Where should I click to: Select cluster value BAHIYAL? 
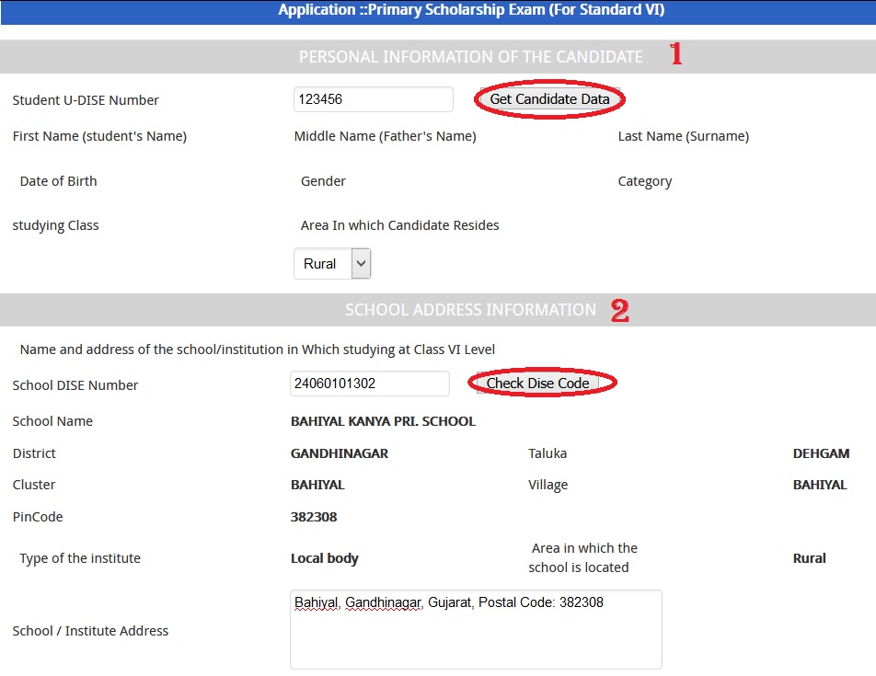317,485
